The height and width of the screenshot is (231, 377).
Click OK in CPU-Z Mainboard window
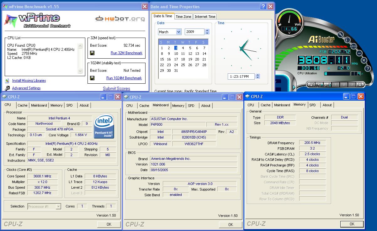231,224
